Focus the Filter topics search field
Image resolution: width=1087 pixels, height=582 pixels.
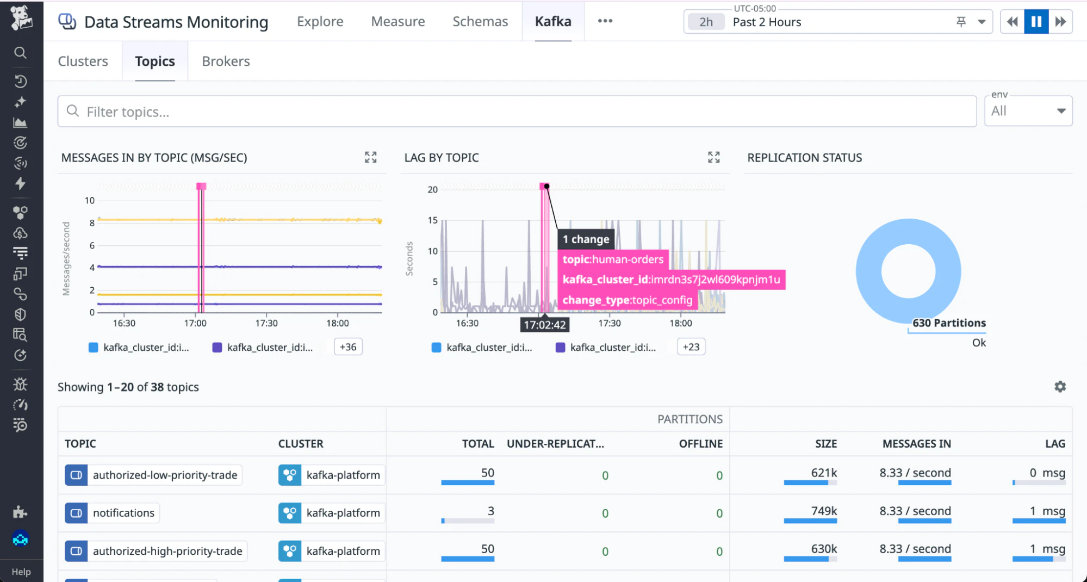[517, 112]
